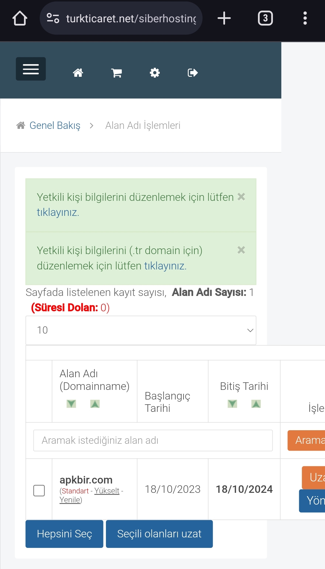
Task: Open the browser tab switcher
Action: tap(265, 18)
